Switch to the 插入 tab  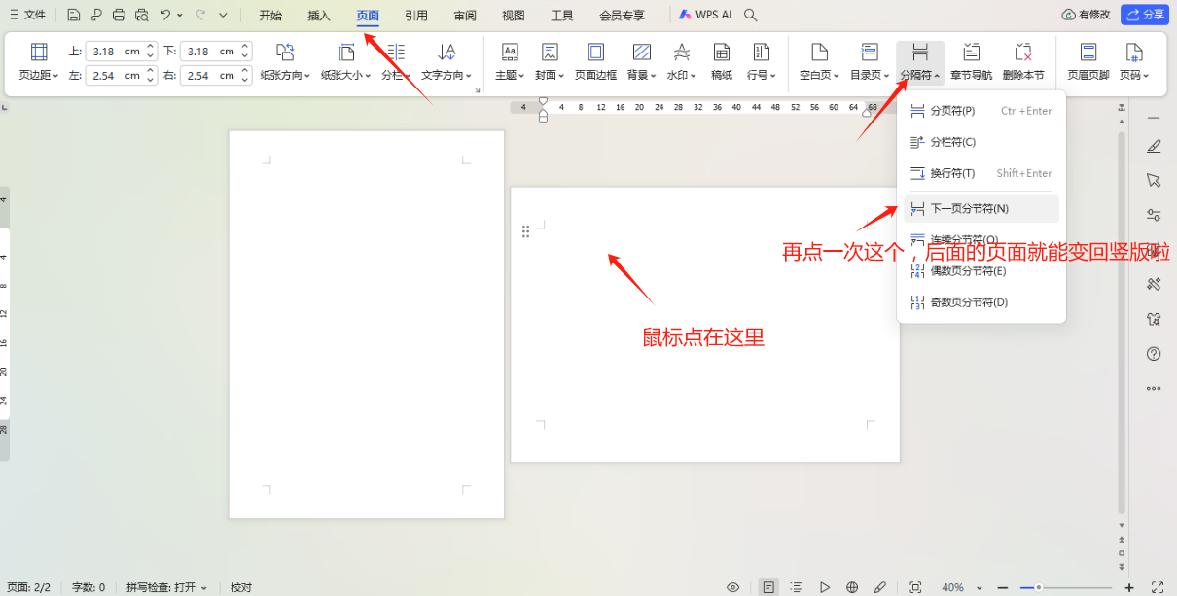[x=319, y=16]
